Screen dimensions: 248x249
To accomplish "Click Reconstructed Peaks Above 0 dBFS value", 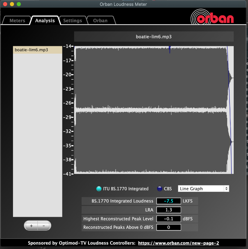I will pyautogui.click(x=169, y=227).
